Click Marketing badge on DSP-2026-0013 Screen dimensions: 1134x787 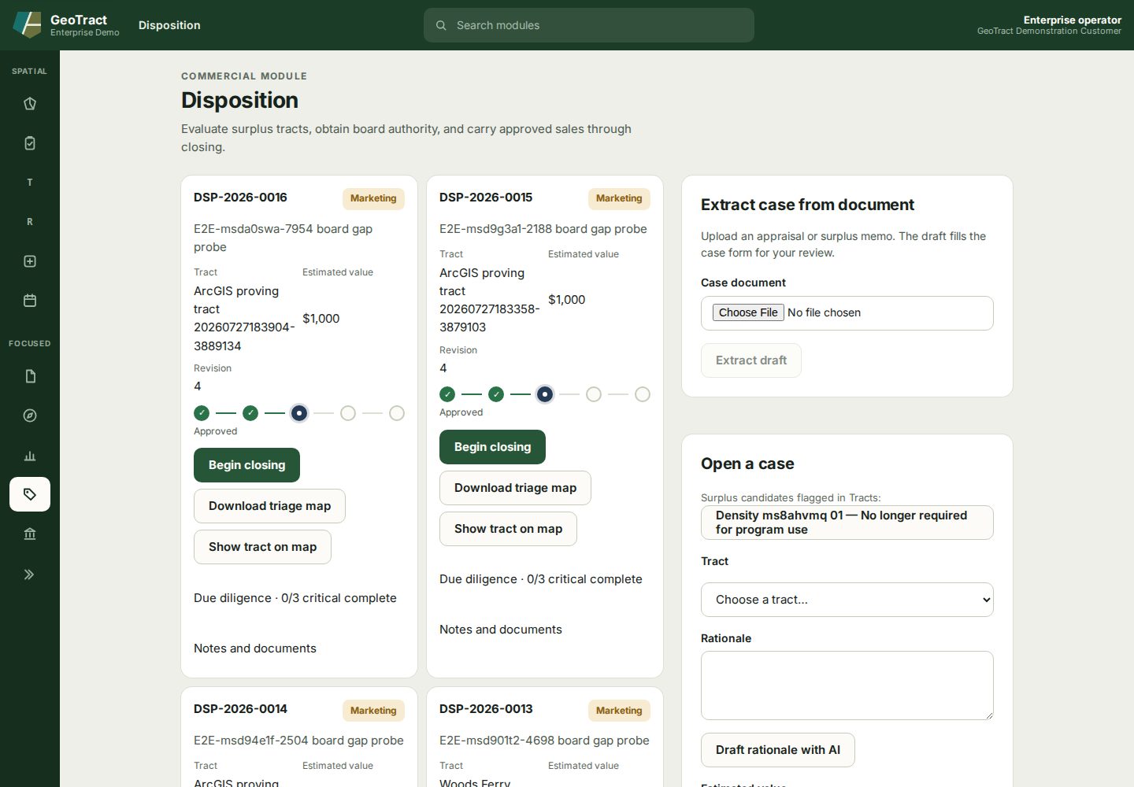pyautogui.click(x=619, y=711)
